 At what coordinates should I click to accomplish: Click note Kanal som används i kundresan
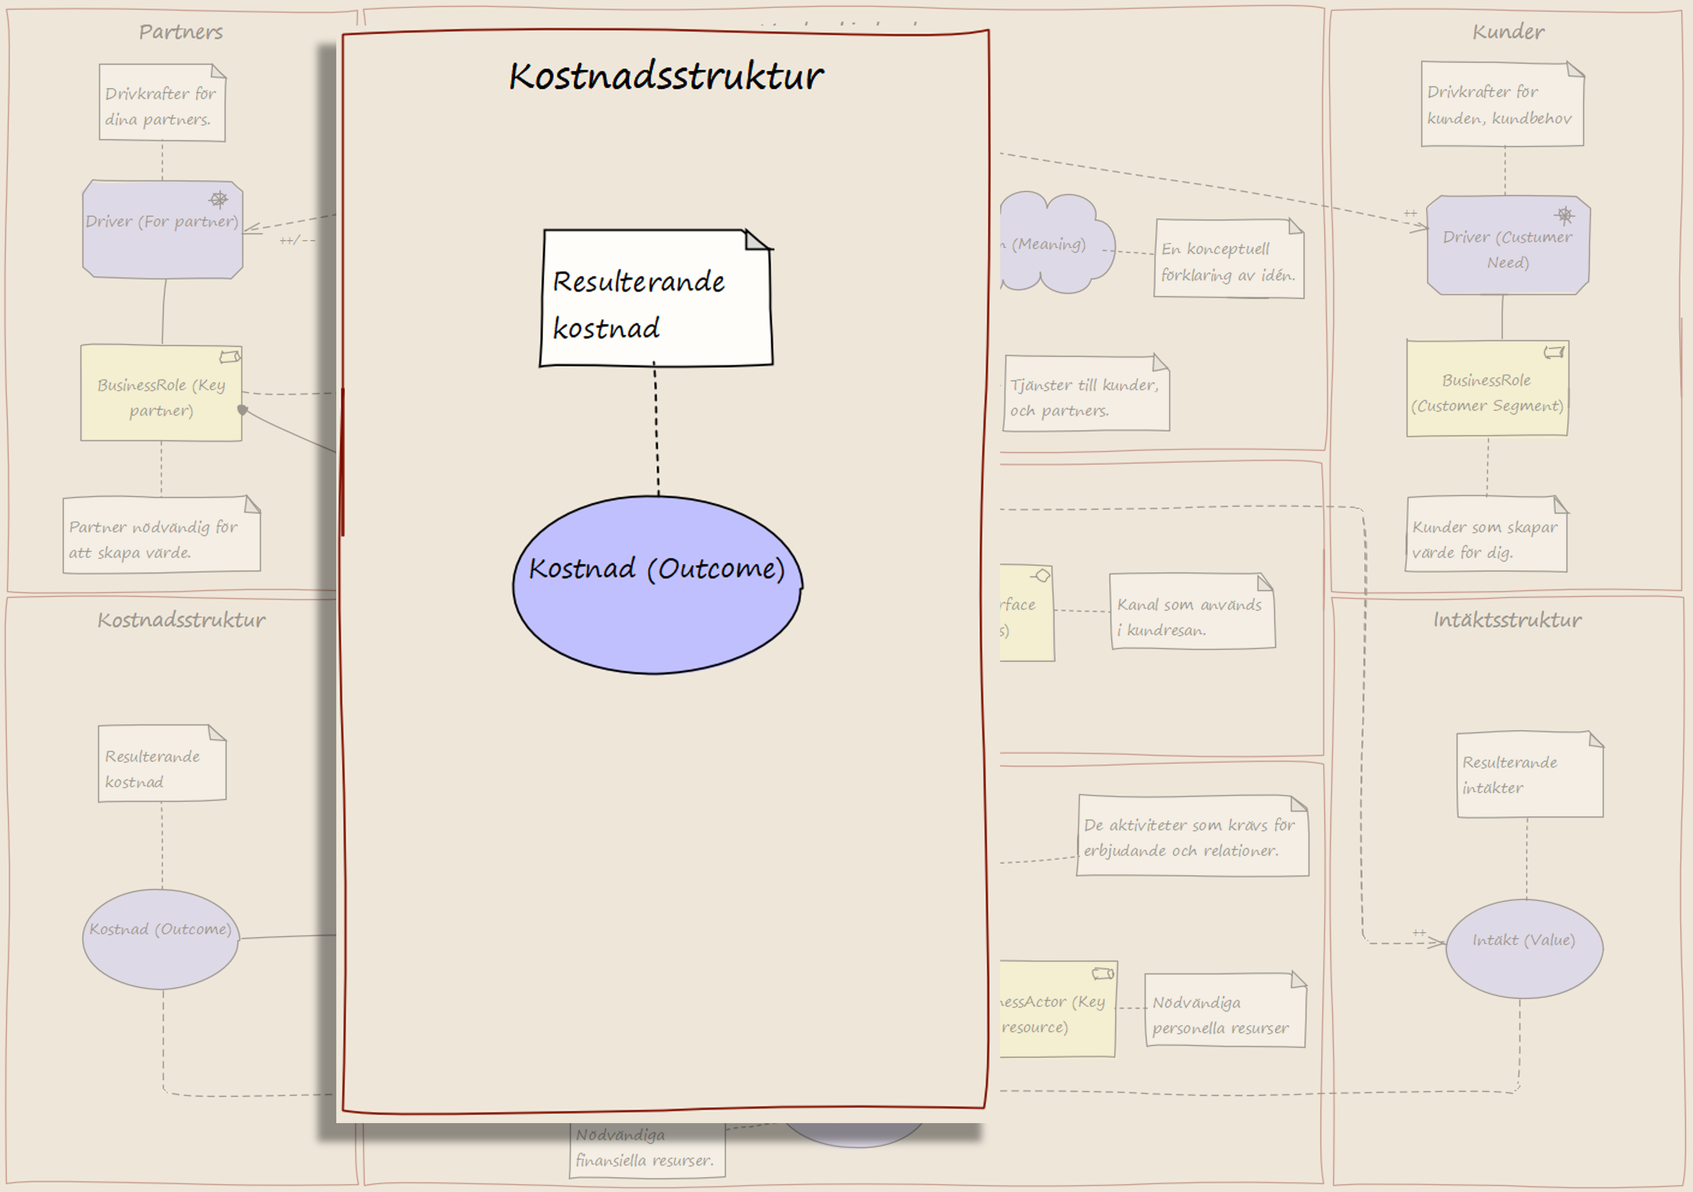pyautogui.click(x=1192, y=612)
